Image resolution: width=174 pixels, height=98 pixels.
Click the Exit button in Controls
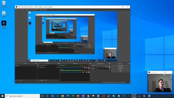point(120,72)
